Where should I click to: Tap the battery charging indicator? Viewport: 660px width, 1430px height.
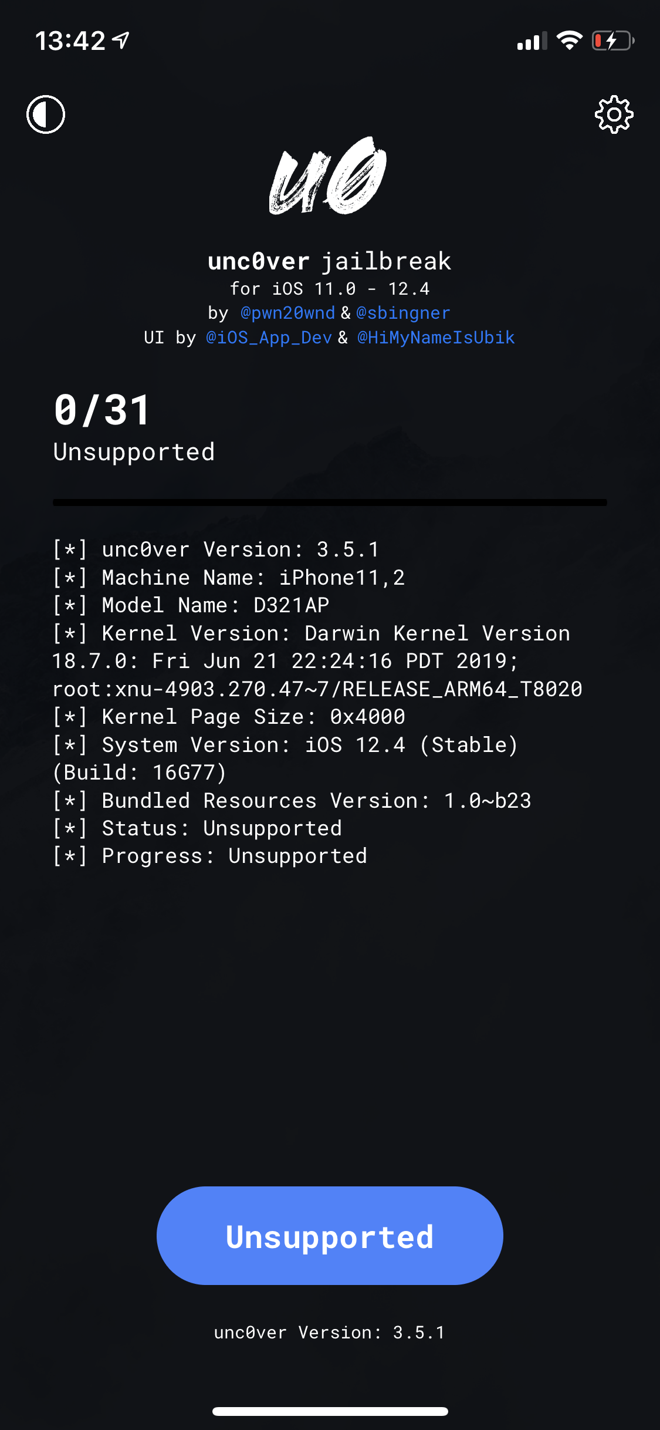pyautogui.click(x=612, y=39)
